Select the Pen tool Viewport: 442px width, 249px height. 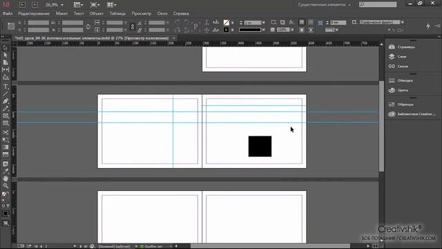(x=6, y=101)
